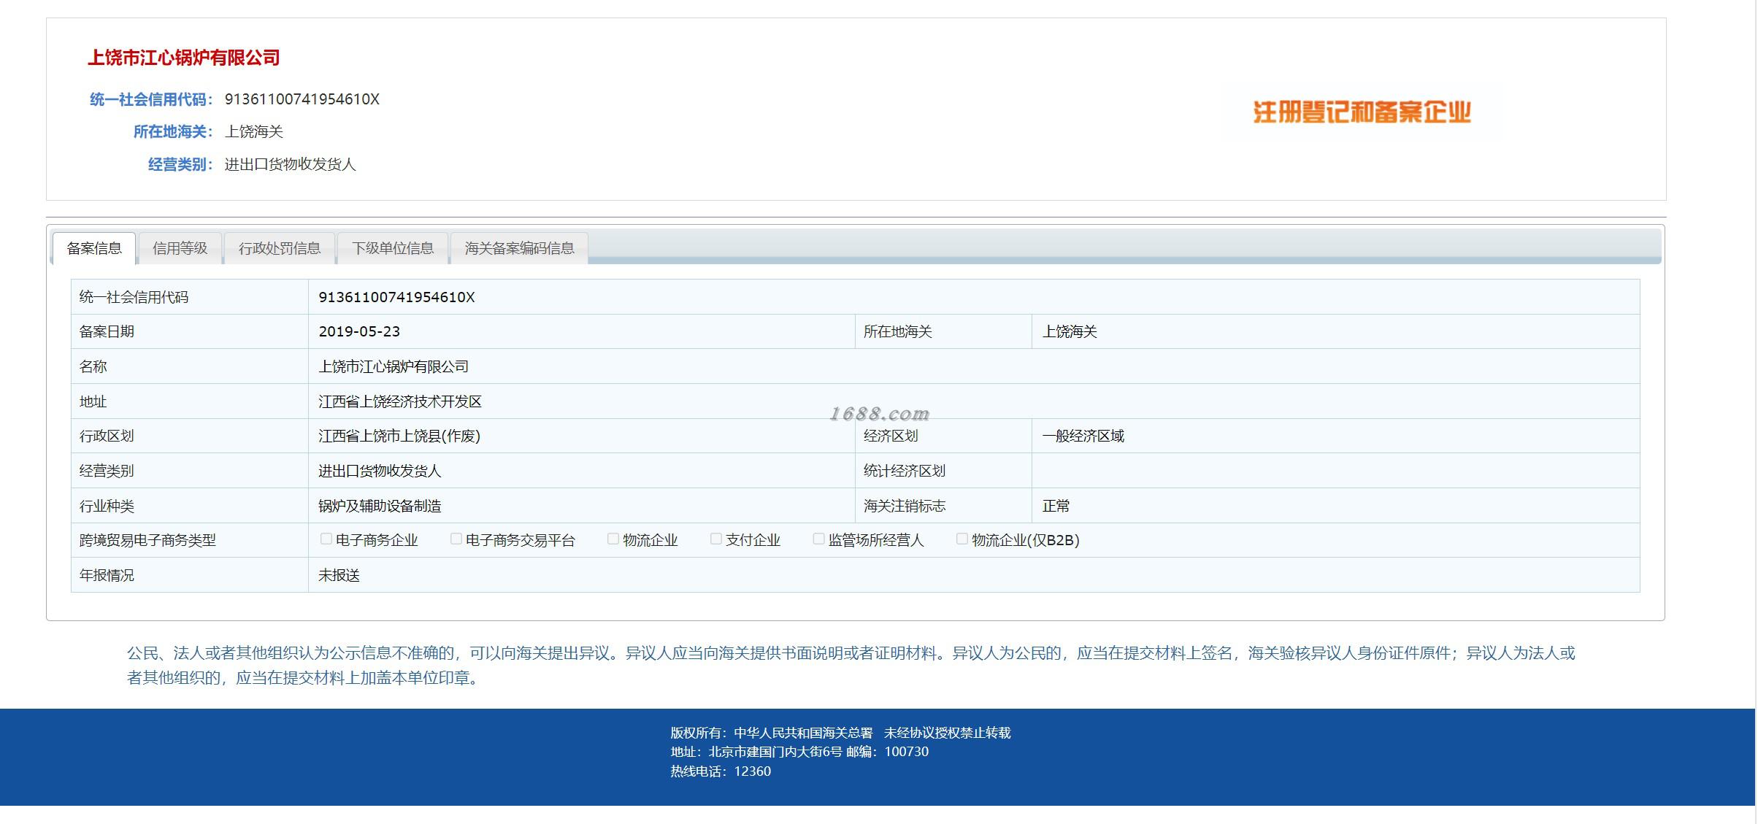1758x824 pixels.
Task: Click the 海关注销标志 value 正常
Action: click(x=1056, y=506)
